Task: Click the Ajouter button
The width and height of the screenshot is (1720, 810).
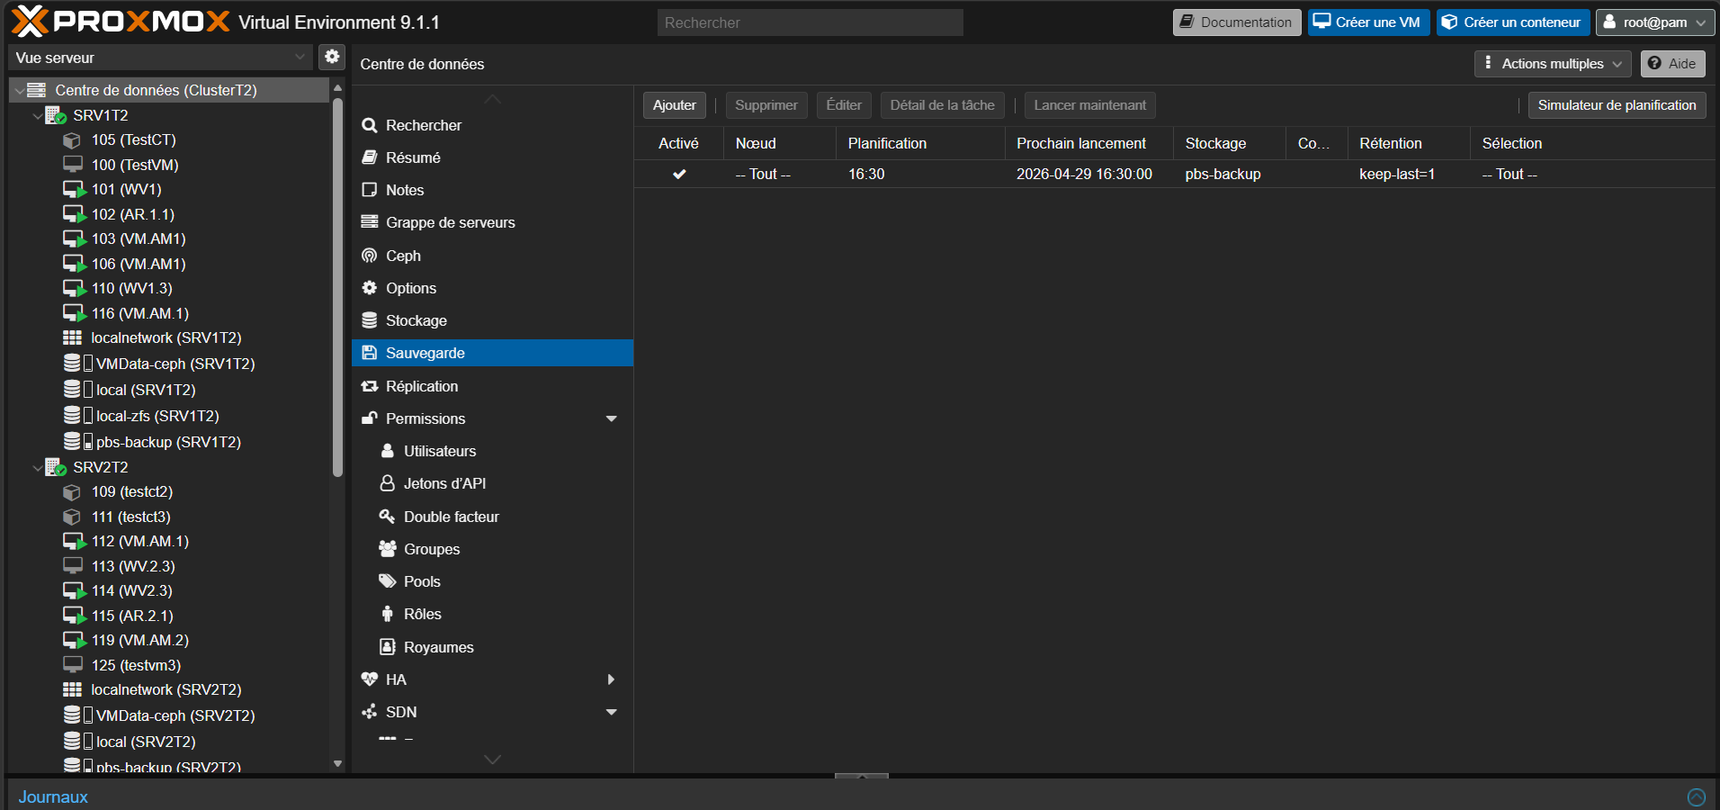Action: [x=675, y=105]
